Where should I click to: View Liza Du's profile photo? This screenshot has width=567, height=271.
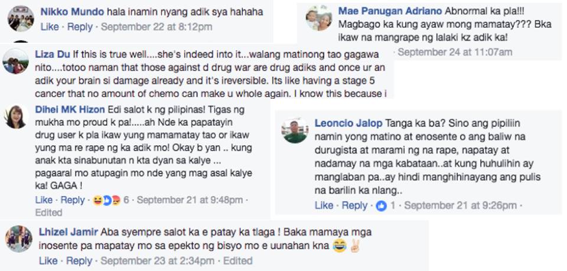(15, 61)
